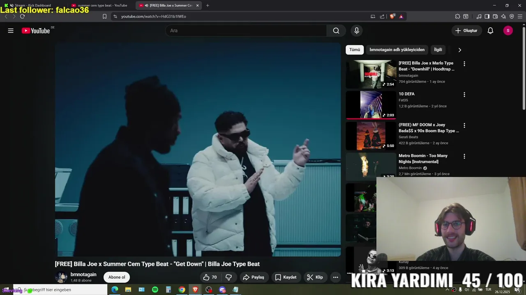The image size is (526, 295).
Task: Focus the Ara search field
Action: click(246, 31)
